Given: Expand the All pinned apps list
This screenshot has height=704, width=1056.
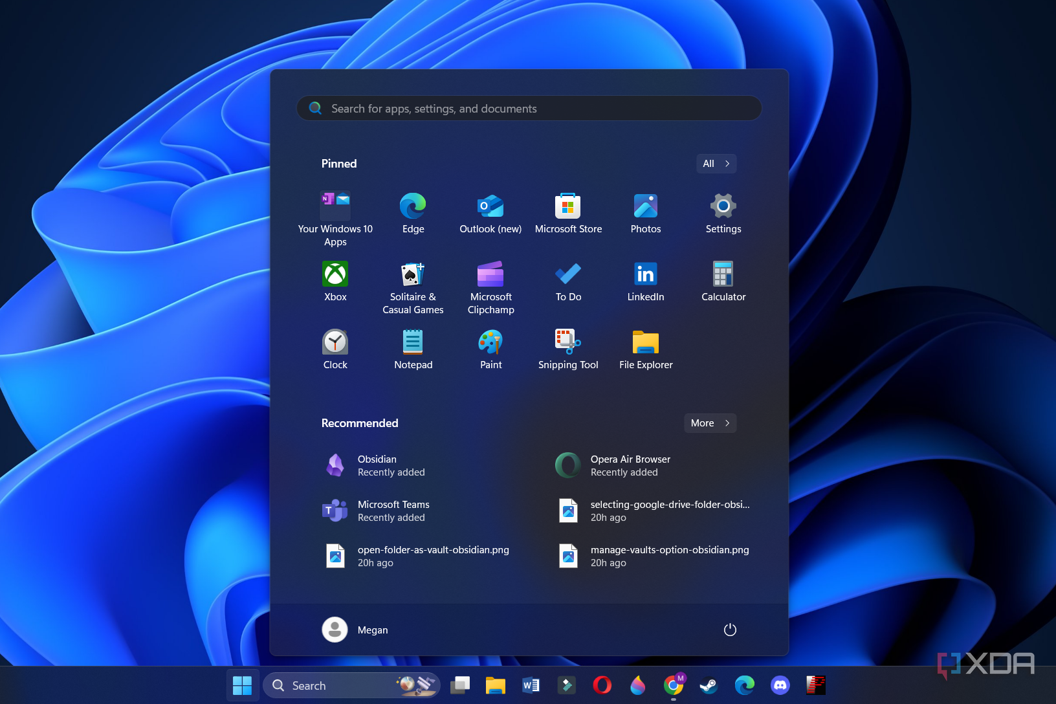Looking at the screenshot, I should pyautogui.click(x=716, y=163).
